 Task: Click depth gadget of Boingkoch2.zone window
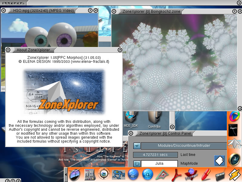240,11
